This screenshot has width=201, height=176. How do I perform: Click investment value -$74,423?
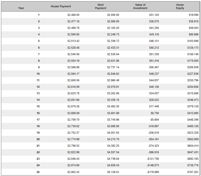point(154,146)
